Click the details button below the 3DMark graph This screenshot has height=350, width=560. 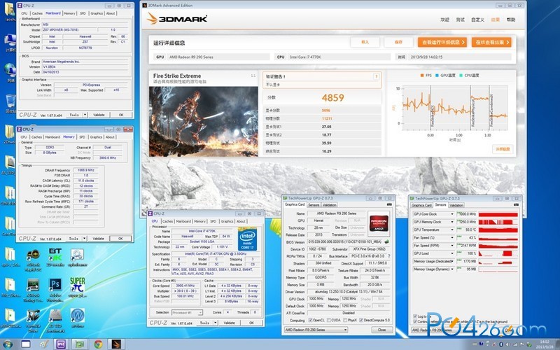click(x=503, y=149)
